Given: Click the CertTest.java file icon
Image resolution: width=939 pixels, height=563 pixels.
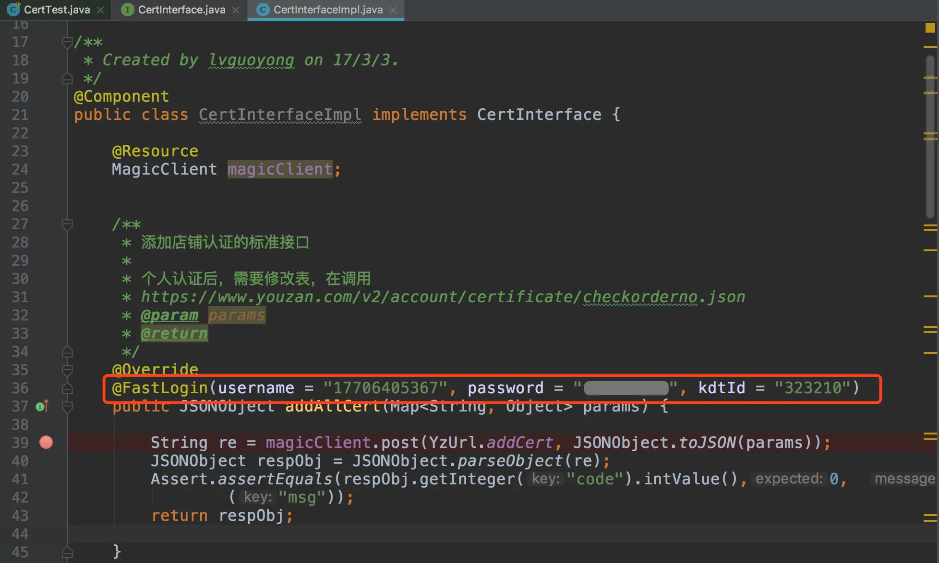Looking at the screenshot, I should pos(13,10).
